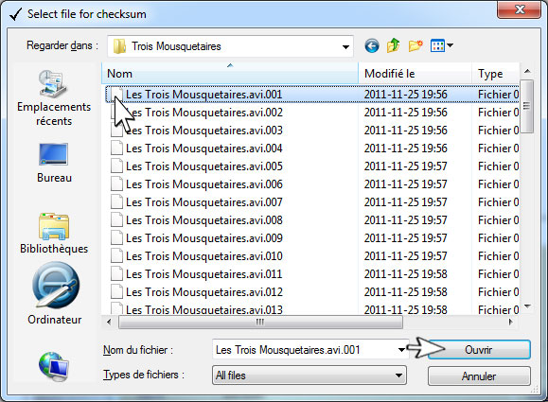Select Les Trois Mousquetaires.avi.009 file name
Image resolution: width=548 pixels, height=402 pixels.
[x=203, y=238]
